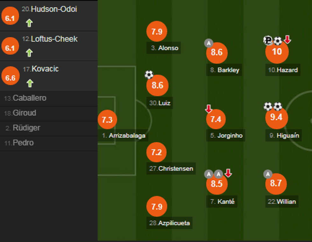Viewport: 312px width, 242px height.
Task: Select Caballero in the bench list
Action: click(x=29, y=98)
